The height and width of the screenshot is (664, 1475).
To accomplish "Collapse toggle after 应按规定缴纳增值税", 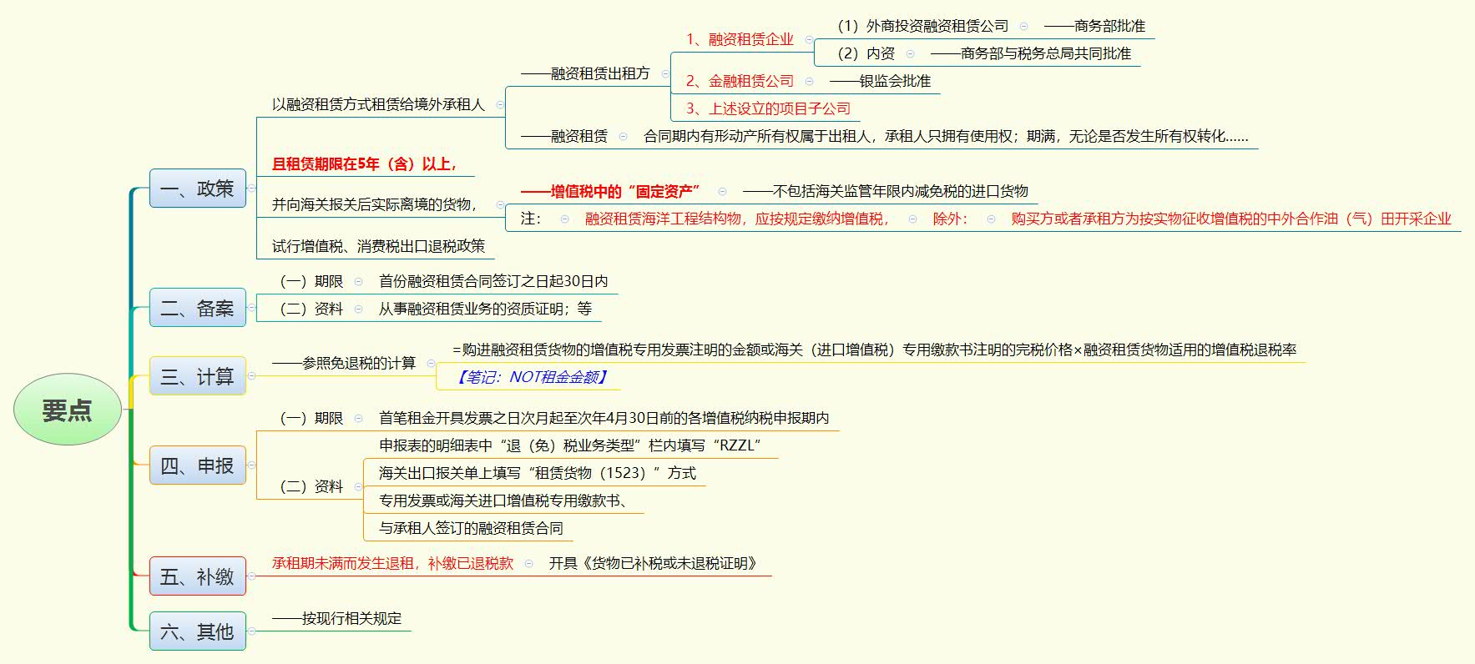I will coord(912,219).
